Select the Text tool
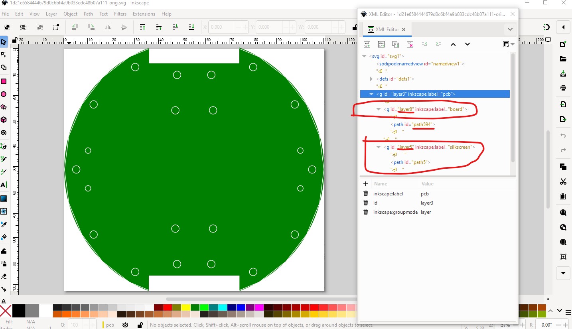 (4, 185)
